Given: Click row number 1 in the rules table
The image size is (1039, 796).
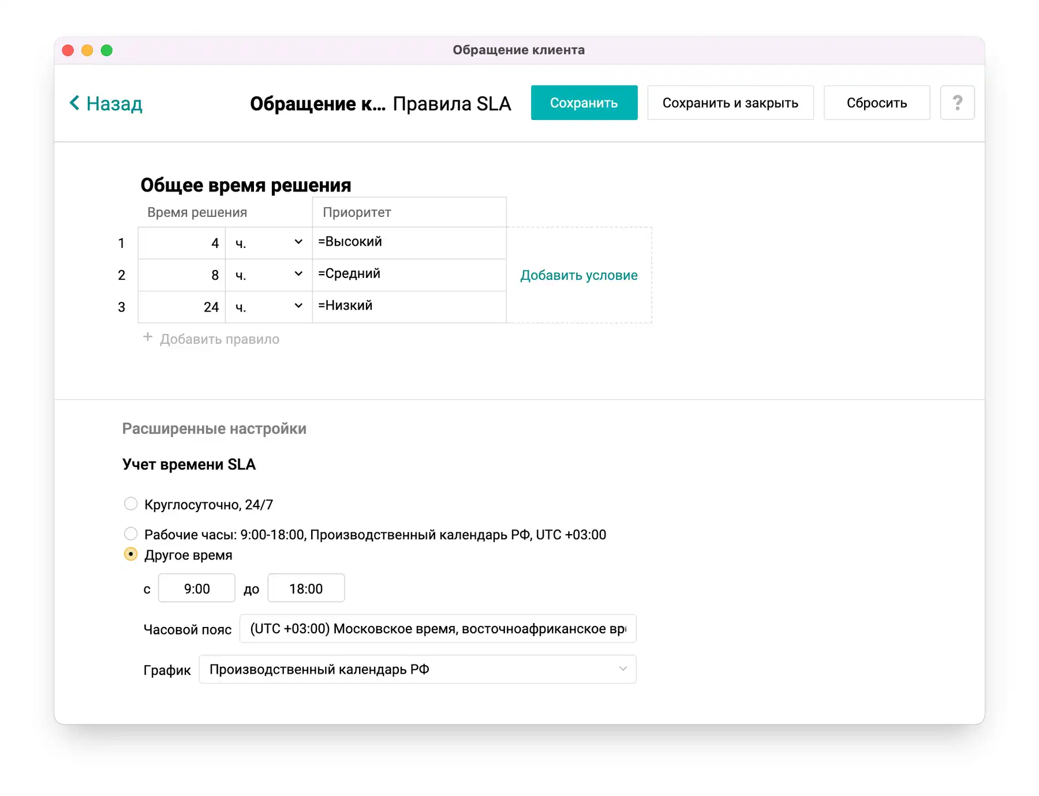Looking at the screenshot, I should [121, 243].
